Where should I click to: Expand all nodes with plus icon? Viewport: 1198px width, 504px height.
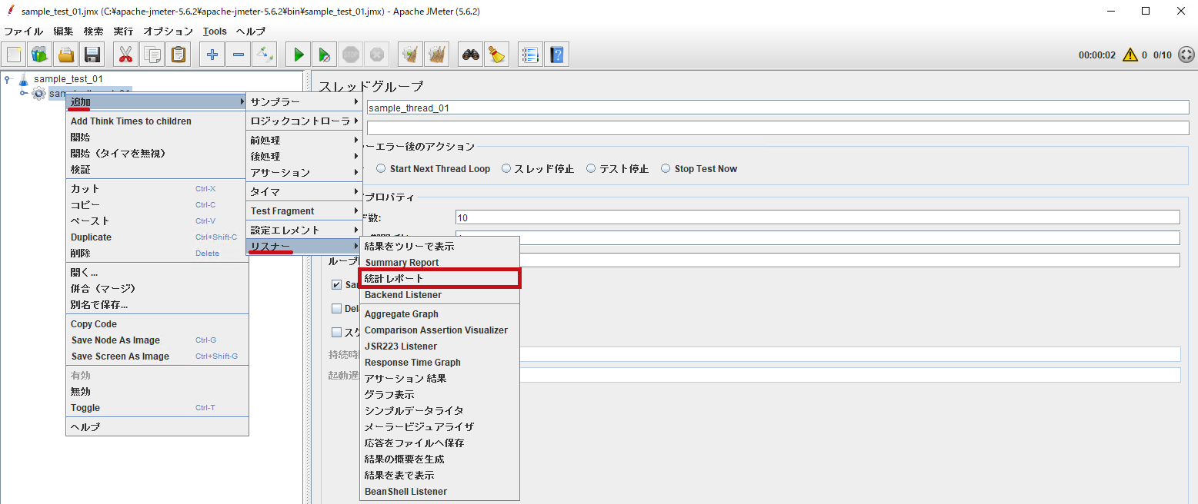212,55
